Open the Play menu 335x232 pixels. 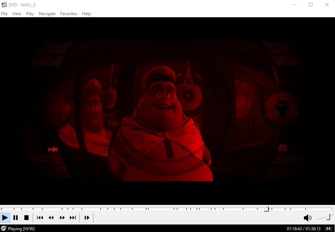tap(30, 14)
